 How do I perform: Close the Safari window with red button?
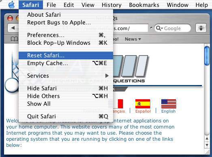click(10, 18)
